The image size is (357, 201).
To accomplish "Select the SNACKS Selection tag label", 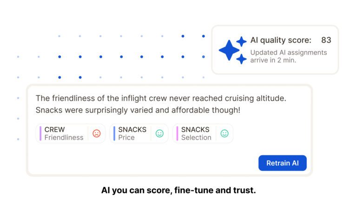I will (x=196, y=134).
